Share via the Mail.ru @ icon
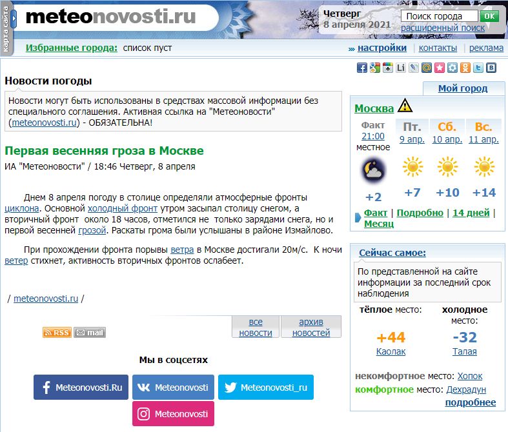Image resolution: width=508 pixels, height=432 pixels. coord(427,68)
